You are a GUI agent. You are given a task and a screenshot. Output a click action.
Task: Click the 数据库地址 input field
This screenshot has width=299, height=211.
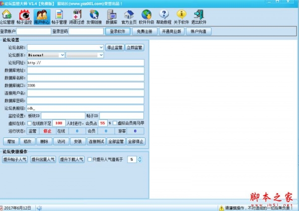tap(86, 70)
